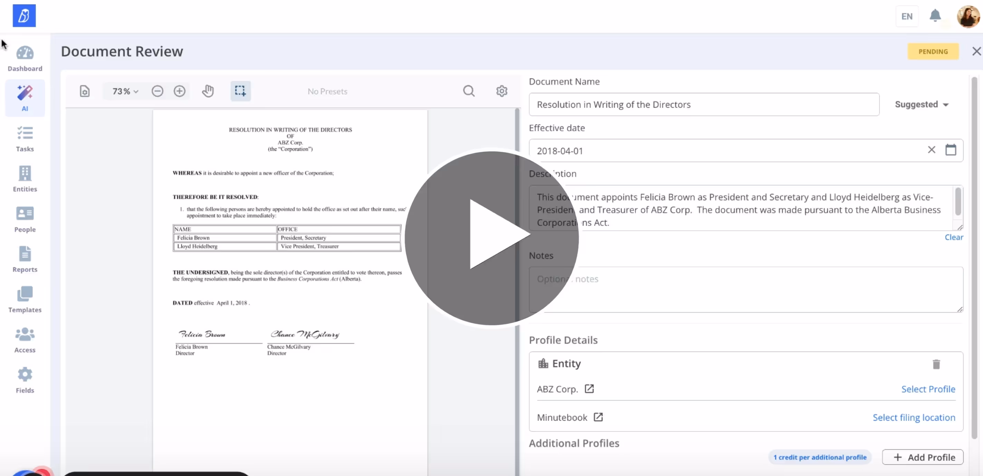The height and width of the screenshot is (476, 983).
Task: Open the Suggested names dropdown
Action: coord(922,105)
